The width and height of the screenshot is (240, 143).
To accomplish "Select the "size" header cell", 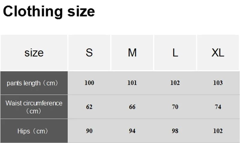I will pyautogui.click(x=34, y=53).
